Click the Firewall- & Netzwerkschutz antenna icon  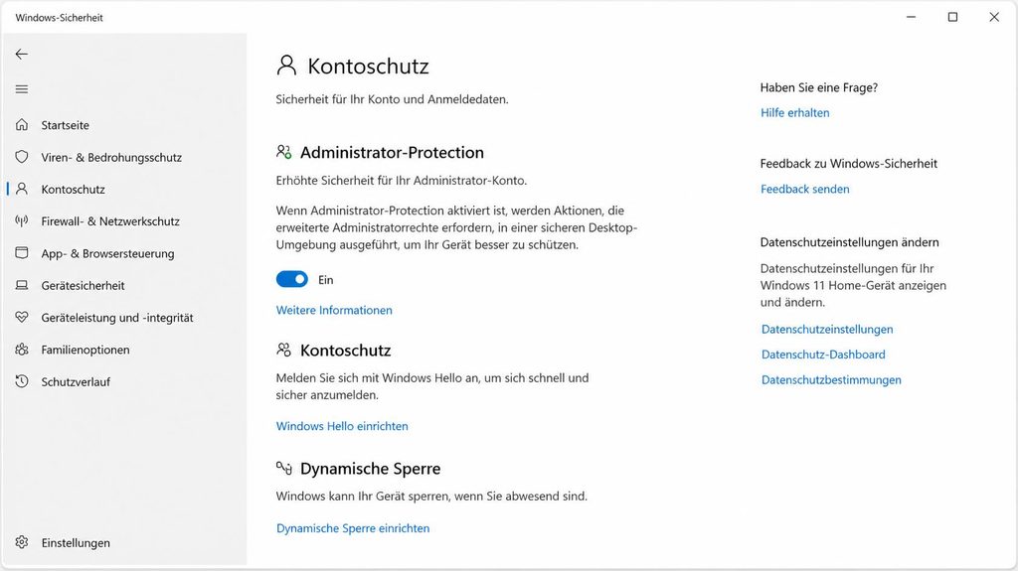pyautogui.click(x=22, y=221)
